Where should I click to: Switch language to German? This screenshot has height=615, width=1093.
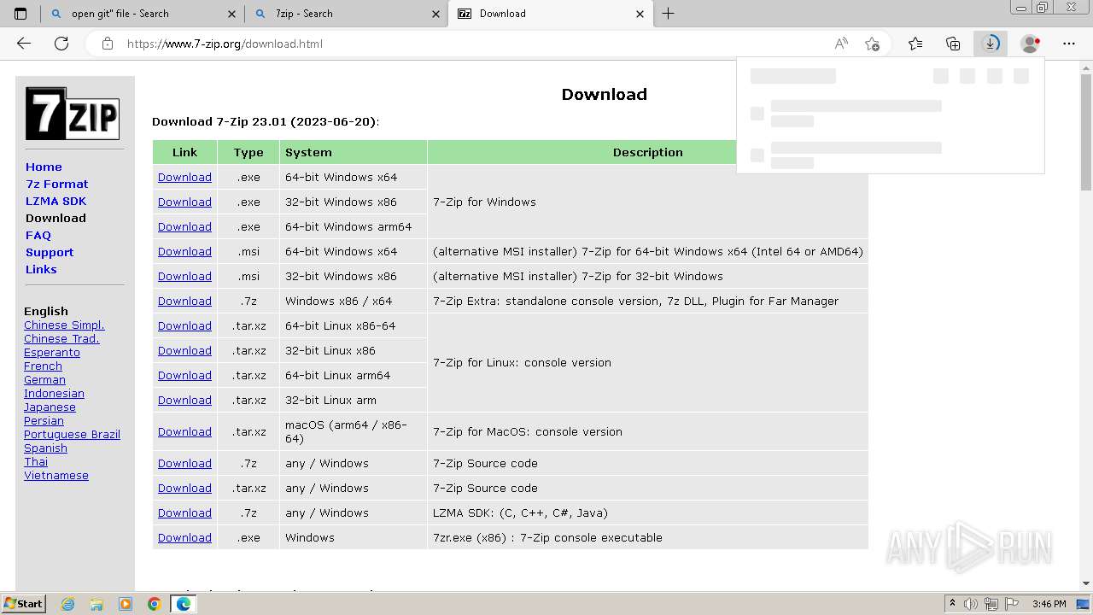[44, 379]
